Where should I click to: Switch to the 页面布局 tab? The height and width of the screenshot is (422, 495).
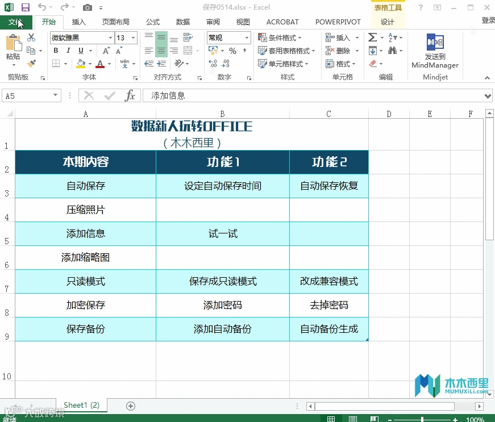pyautogui.click(x=115, y=22)
